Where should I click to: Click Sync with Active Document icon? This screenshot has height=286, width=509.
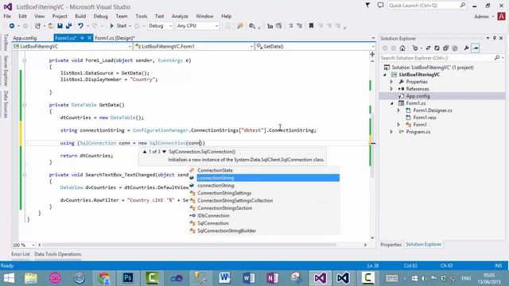(428, 48)
